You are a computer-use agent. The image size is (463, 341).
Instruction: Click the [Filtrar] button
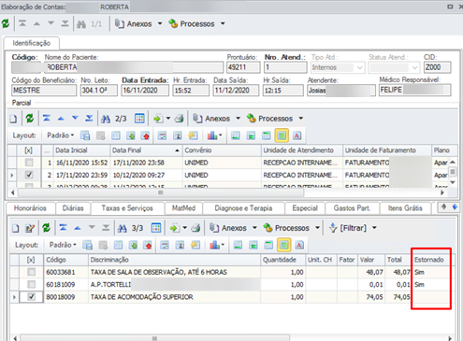pyautogui.click(x=349, y=228)
